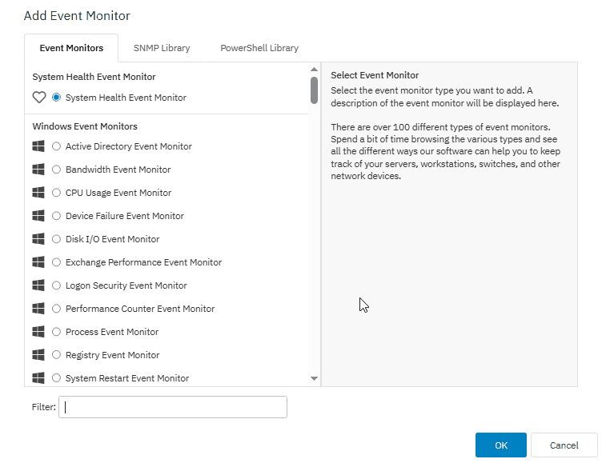This screenshot has width=602, height=463.
Task: Click Windows icon beside CPU Usage monitor
Action: [38, 193]
